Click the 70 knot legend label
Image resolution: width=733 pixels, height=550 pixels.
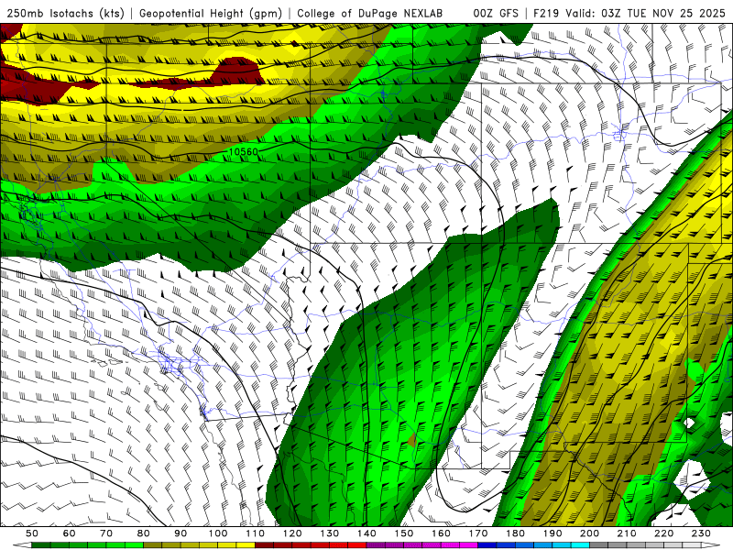(x=106, y=533)
